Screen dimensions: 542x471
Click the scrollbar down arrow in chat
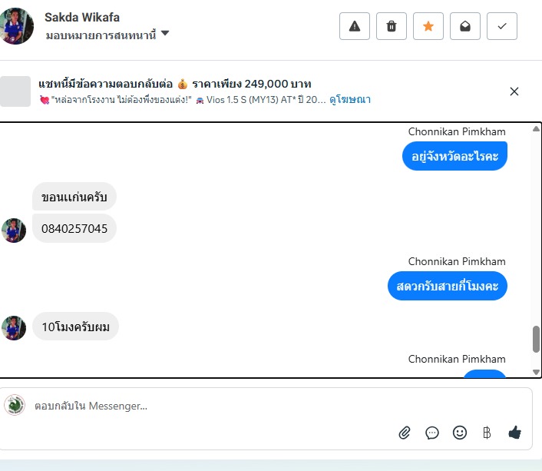(x=536, y=372)
